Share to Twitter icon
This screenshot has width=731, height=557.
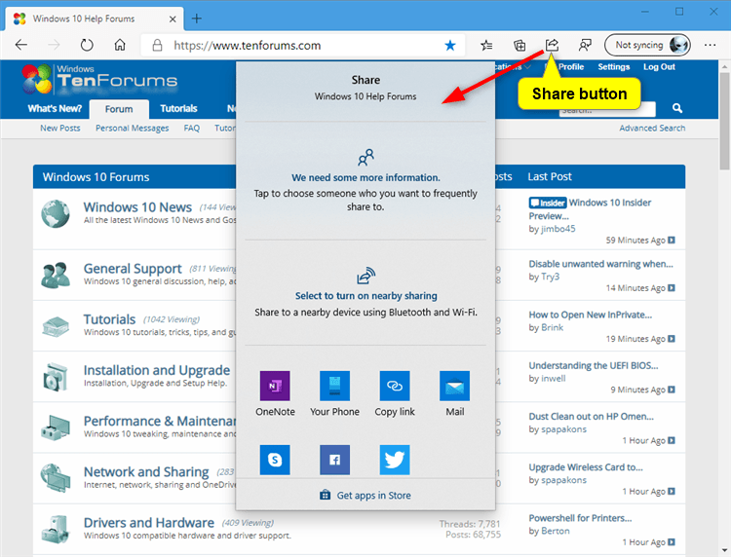pos(395,460)
